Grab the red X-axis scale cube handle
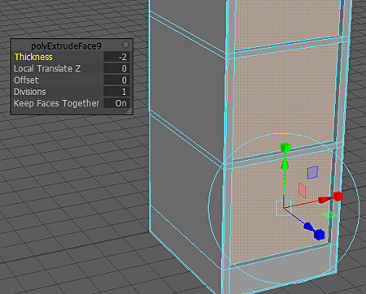The height and width of the screenshot is (294, 366). point(338,196)
